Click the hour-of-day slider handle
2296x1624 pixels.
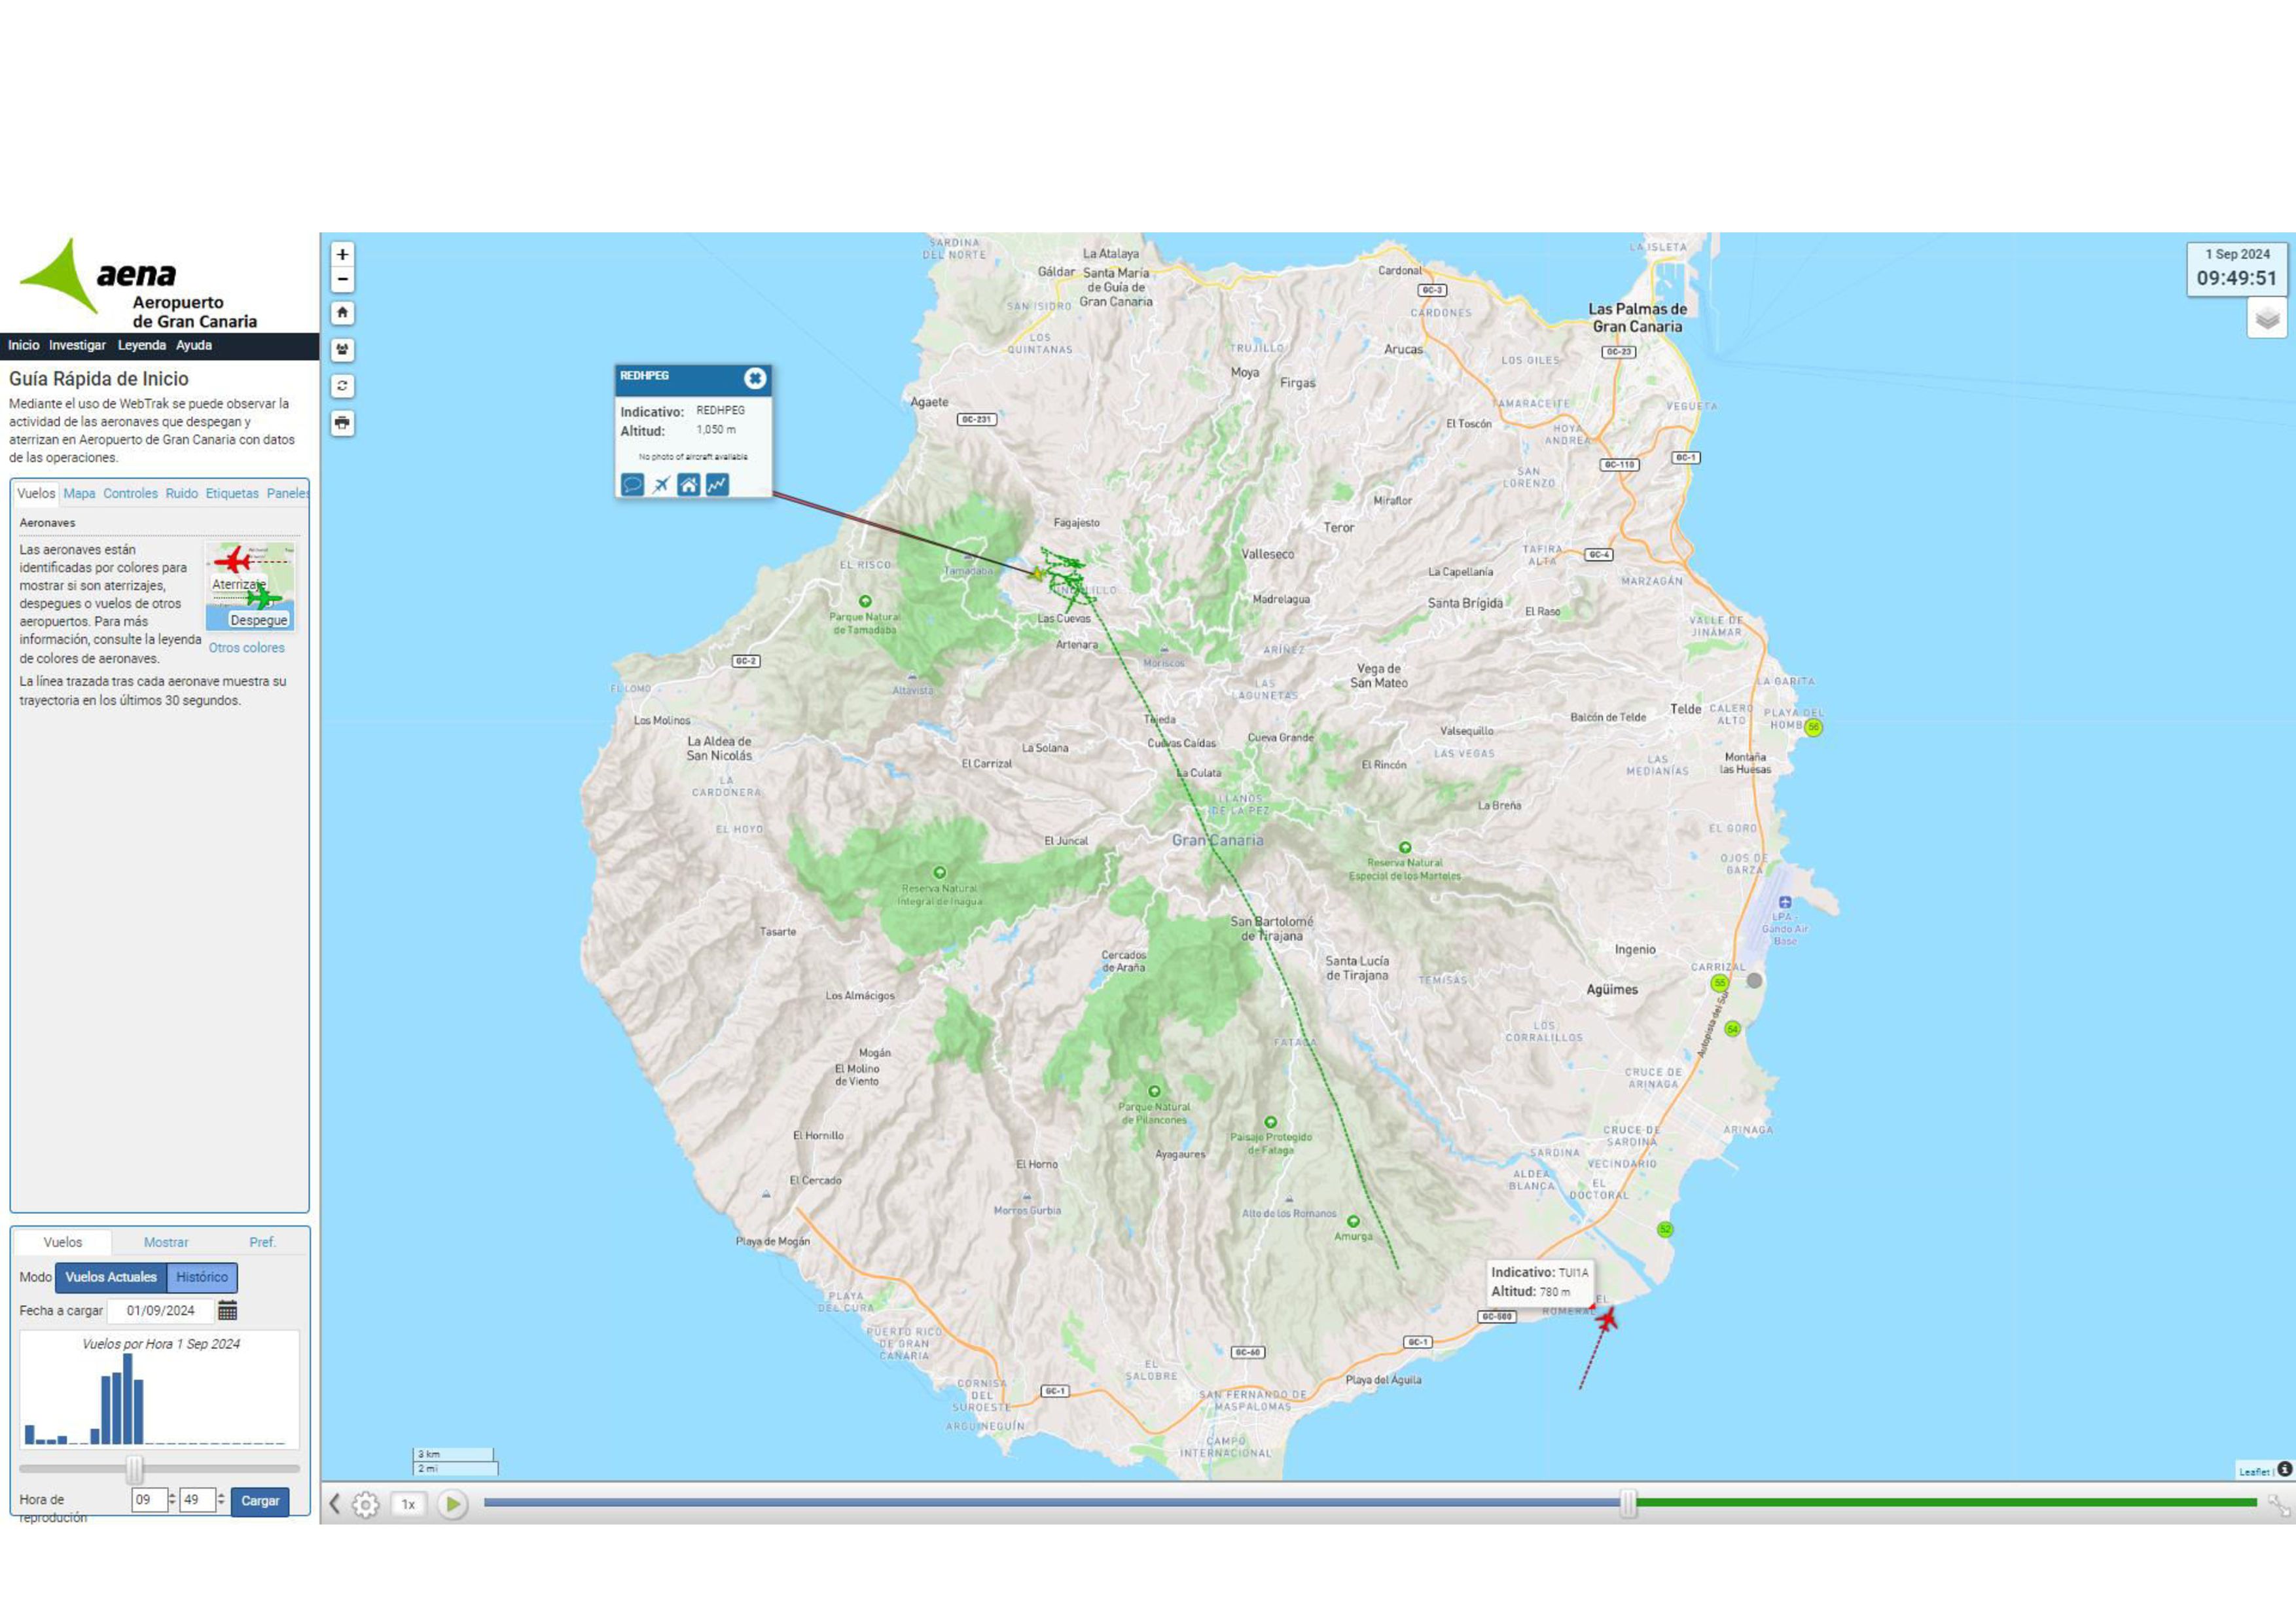[134, 1469]
